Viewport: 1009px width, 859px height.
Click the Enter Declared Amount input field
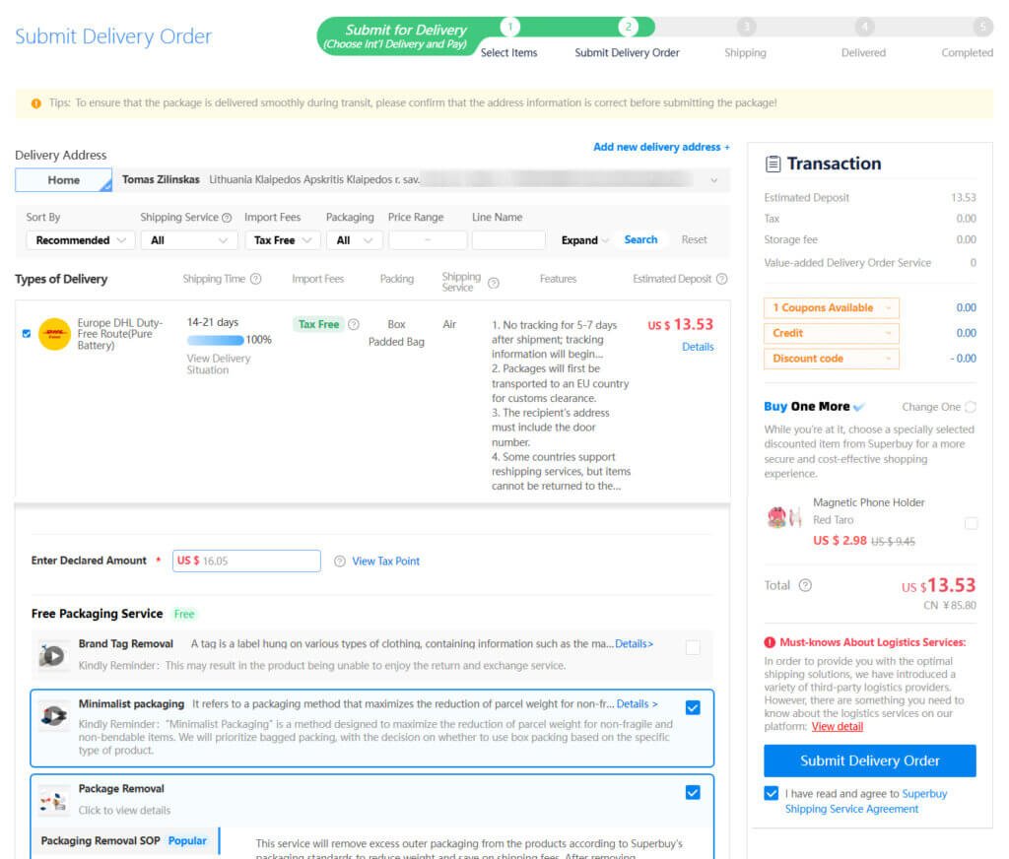258,561
